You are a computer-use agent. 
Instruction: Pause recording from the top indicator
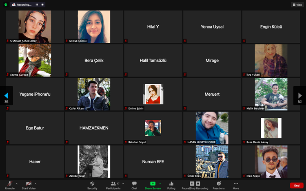click(37, 4)
